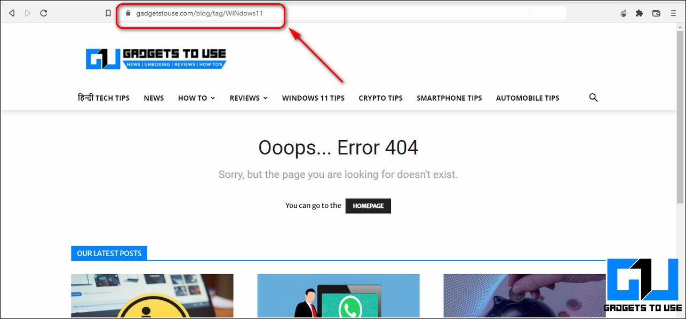Image resolution: width=686 pixels, height=319 pixels.
Task: Click the padlock site security icon
Action: click(127, 13)
